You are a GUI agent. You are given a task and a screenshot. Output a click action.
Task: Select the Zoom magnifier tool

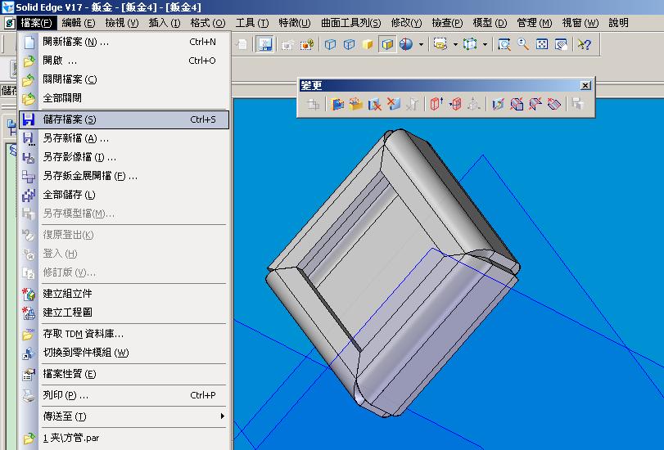[x=523, y=44]
